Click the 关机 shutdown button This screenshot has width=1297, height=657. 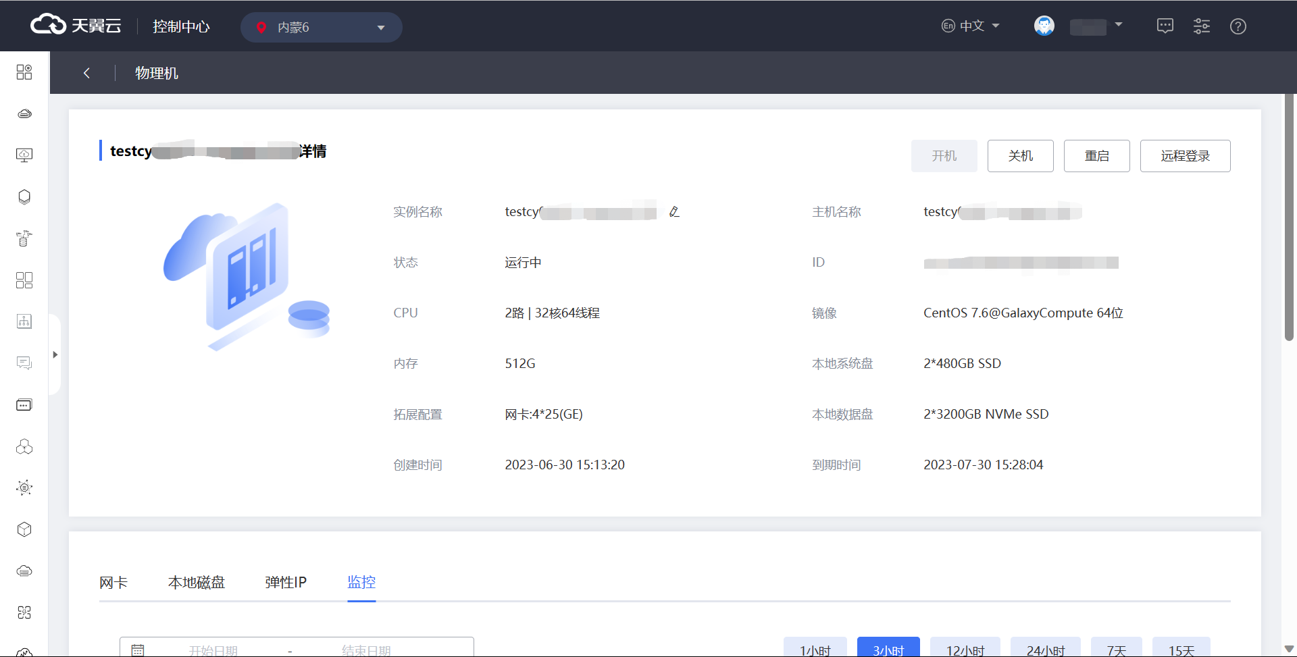(1020, 156)
